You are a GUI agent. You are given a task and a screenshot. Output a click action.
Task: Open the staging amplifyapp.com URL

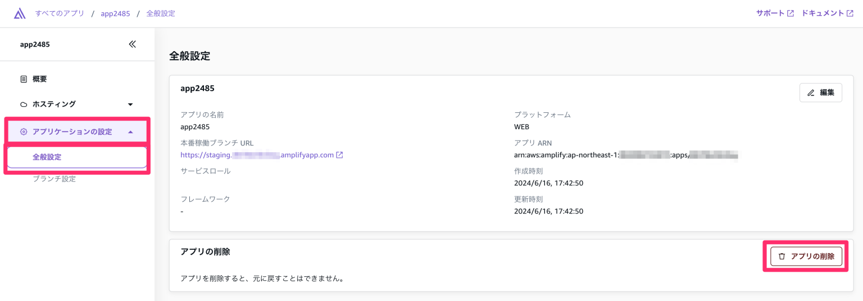click(x=257, y=155)
